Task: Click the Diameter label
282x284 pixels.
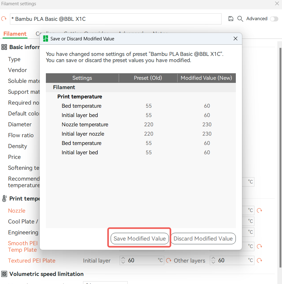Action: click(x=20, y=124)
